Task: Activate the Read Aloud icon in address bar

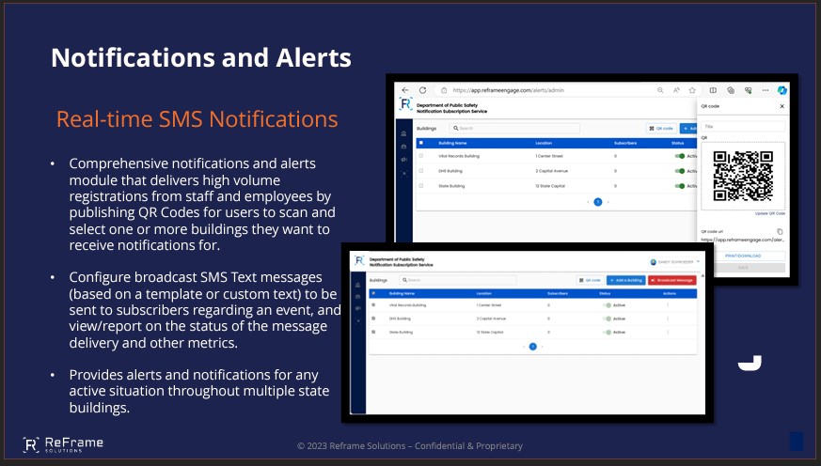Action: (x=676, y=90)
